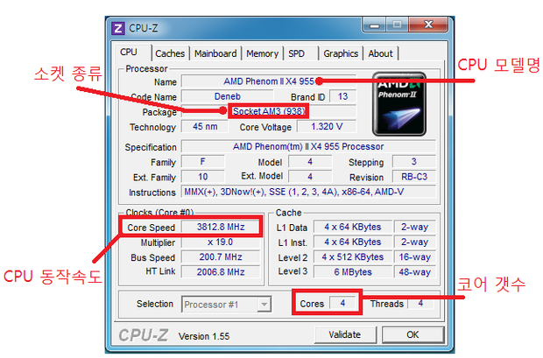Click the Brand ID value 13
The image size is (543, 358).
click(342, 96)
